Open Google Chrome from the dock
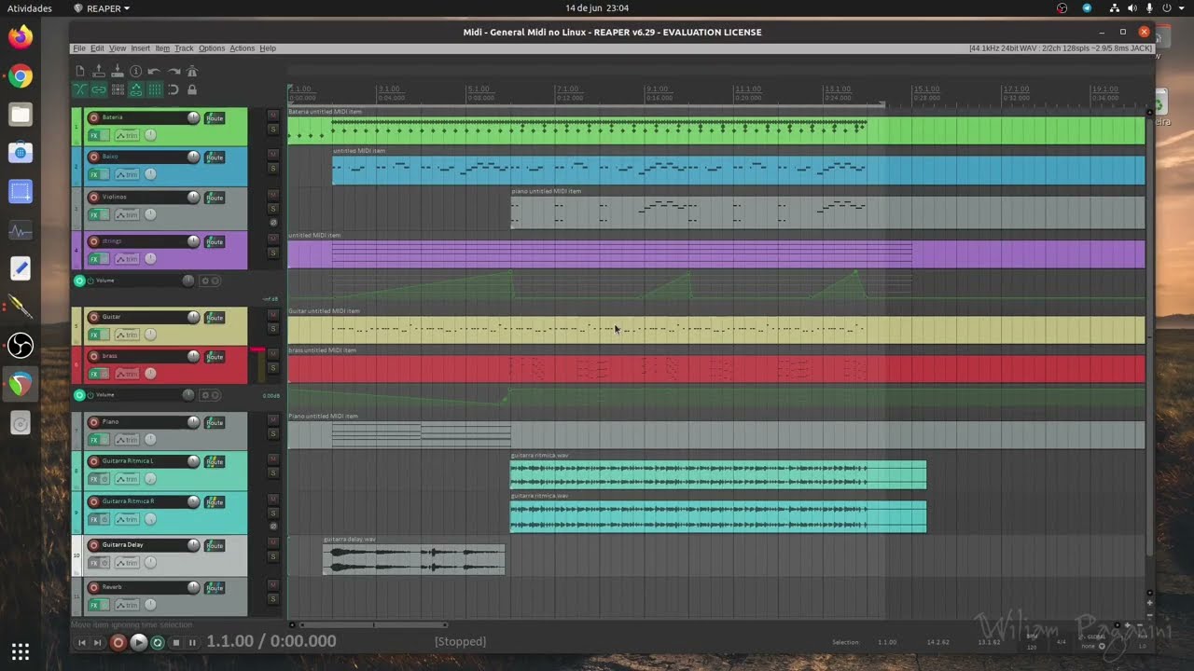1194x671 pixels. tap(20, 76)
